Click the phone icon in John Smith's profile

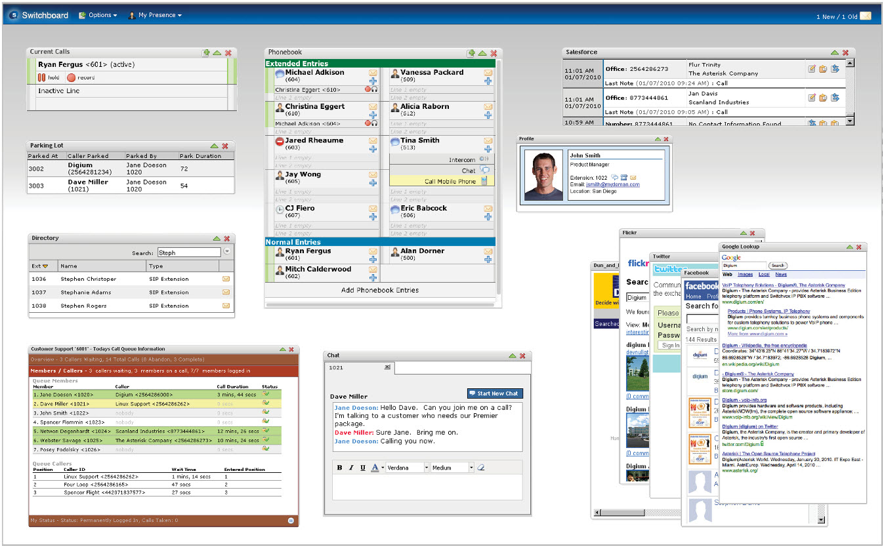(623, 178)
